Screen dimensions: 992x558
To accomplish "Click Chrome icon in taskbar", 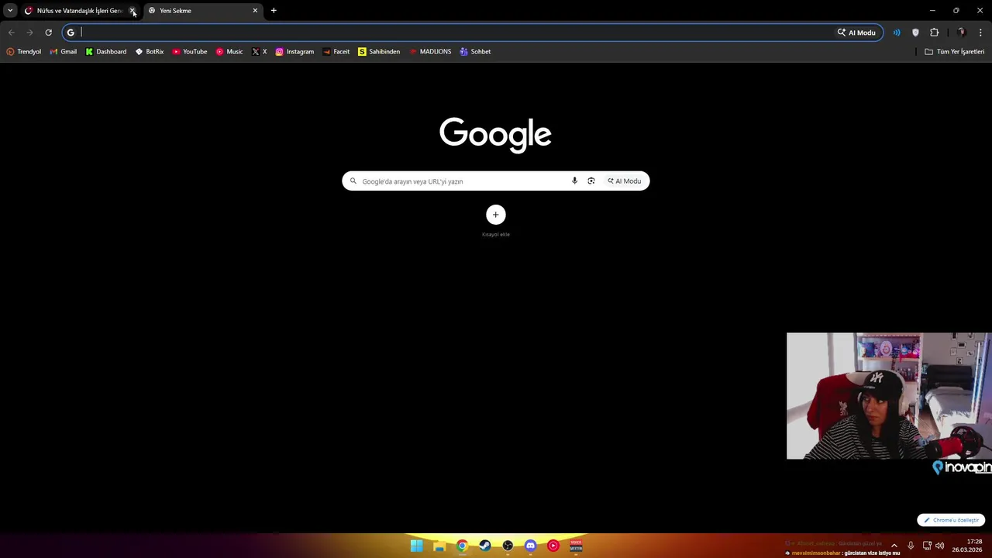I will tap(462, 546).
